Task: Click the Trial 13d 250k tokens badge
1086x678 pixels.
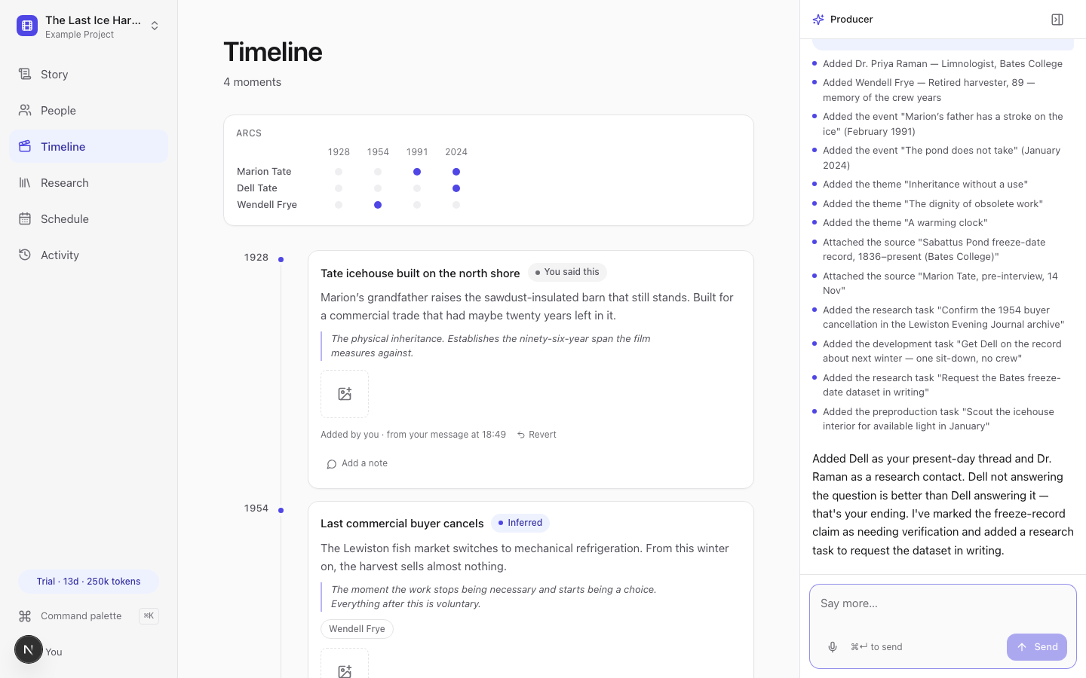Action: tap(88, 582)
